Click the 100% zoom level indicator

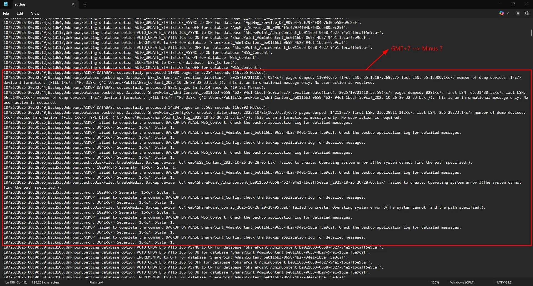click(x=435, y=282)
